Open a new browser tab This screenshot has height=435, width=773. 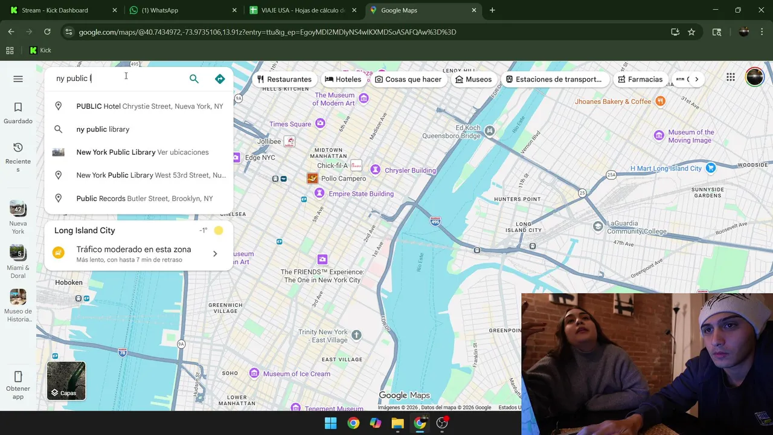coord(492,10)
